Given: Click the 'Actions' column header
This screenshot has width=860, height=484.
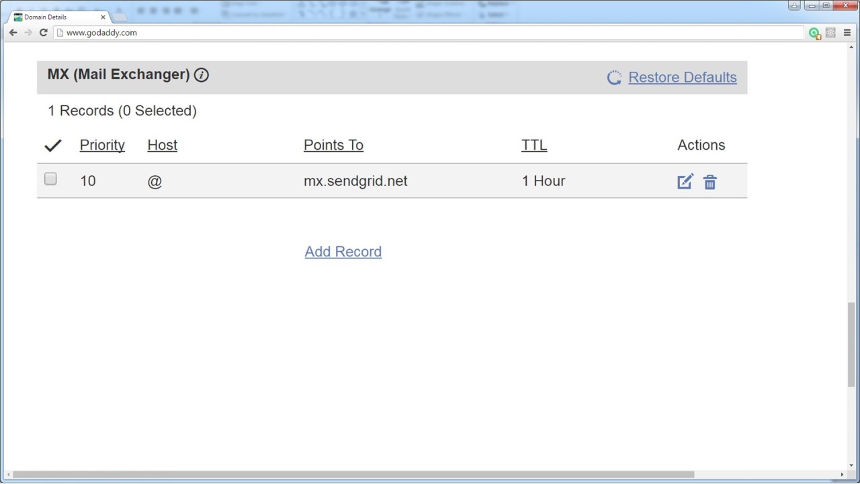Looking at the screenshot, I should pos(701,145).
